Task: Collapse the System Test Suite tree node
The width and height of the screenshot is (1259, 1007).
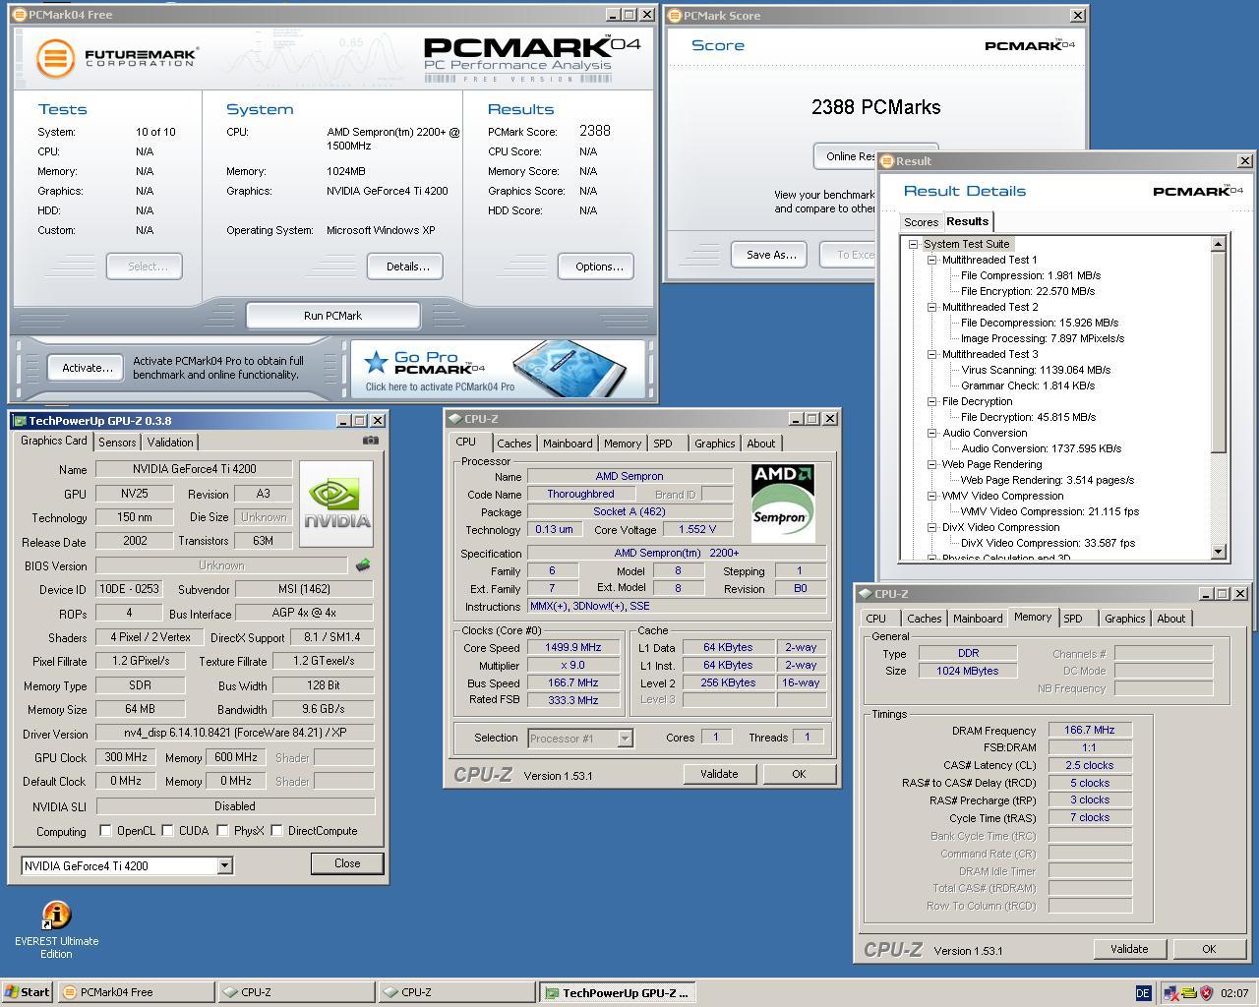Action: point(914,244)
